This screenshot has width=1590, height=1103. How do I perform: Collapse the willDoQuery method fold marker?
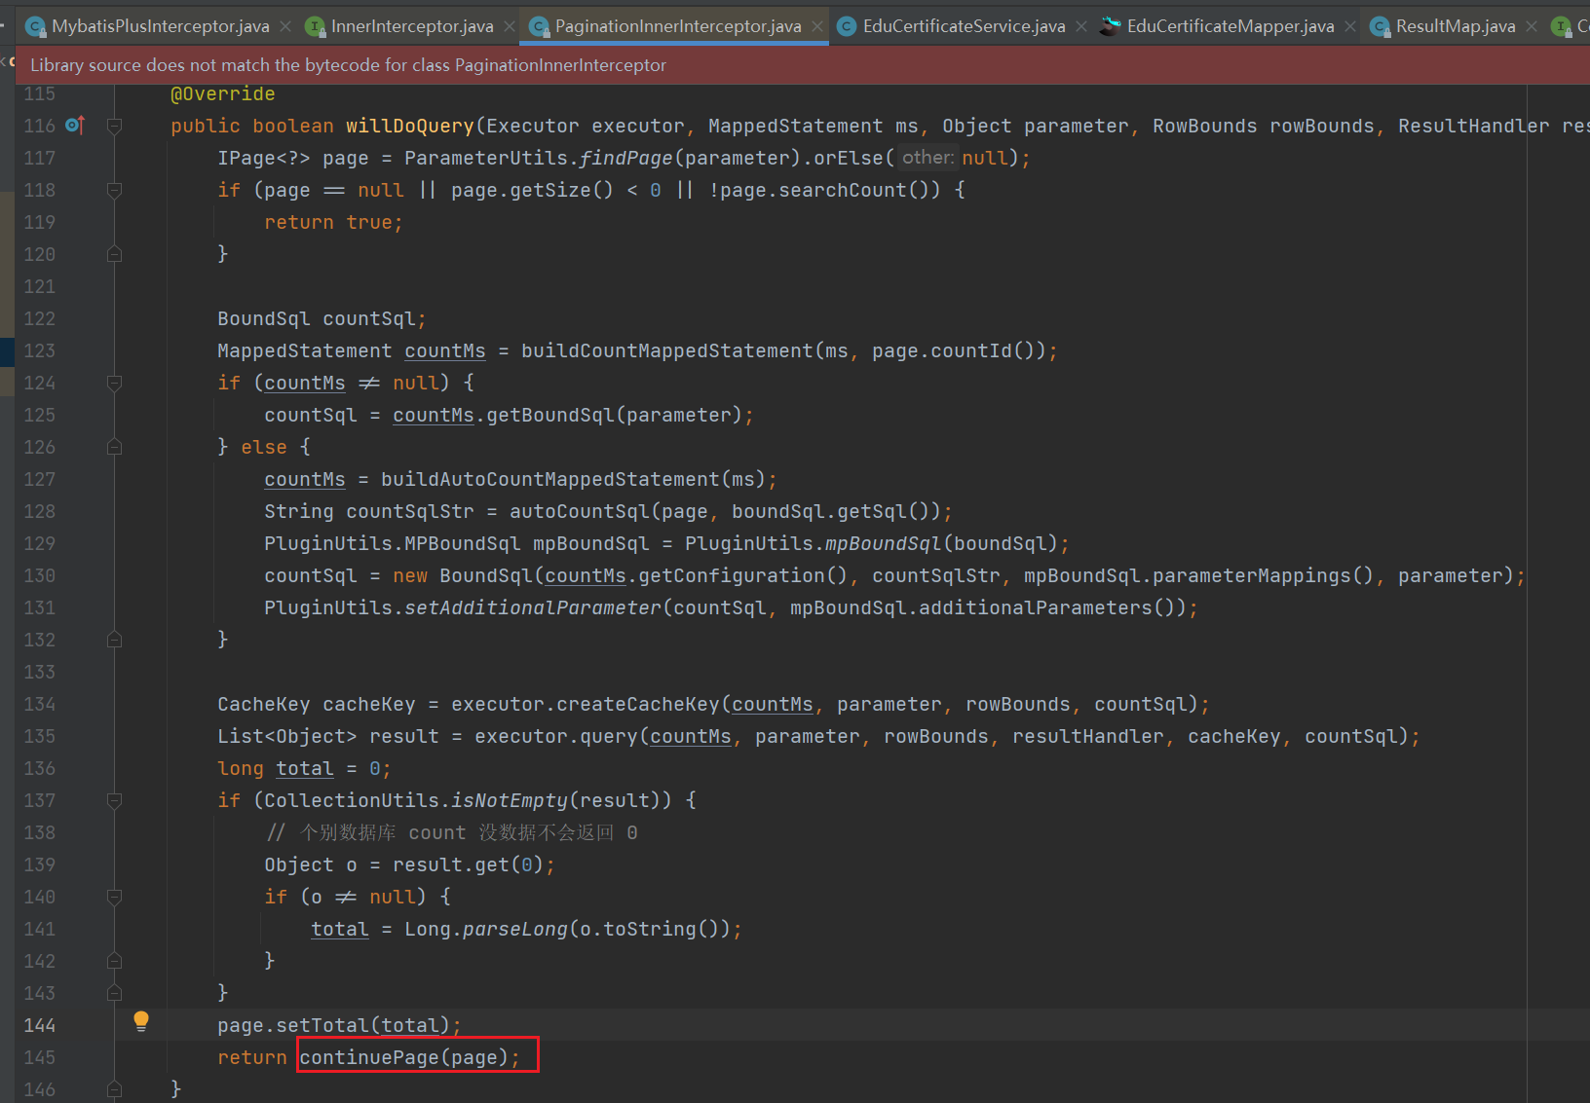(114, 126)
